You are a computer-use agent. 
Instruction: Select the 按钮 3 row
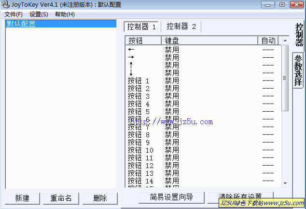click(x=203, y=96)
